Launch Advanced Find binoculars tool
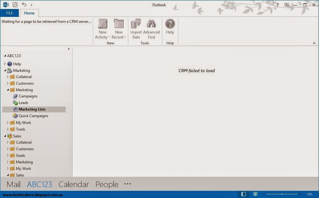 click(x=151, y=29)
